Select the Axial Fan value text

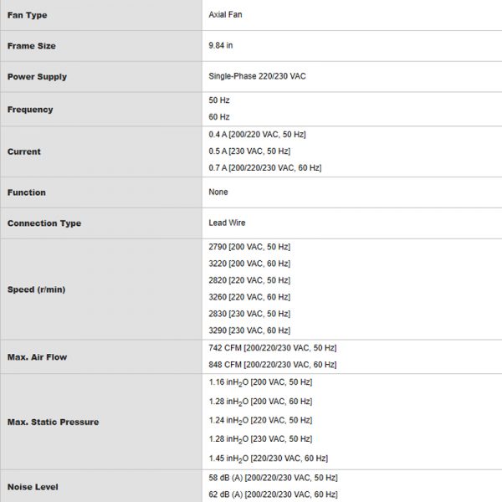(x=225, y=15)
